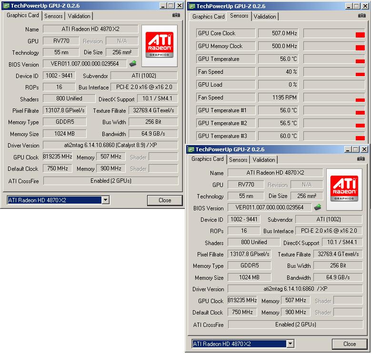Select the Graphics Card tab in the bottom-right window
This screenshot has height=354, width=371.
tap(208, 159)
